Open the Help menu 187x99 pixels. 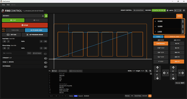coord(3,5)
